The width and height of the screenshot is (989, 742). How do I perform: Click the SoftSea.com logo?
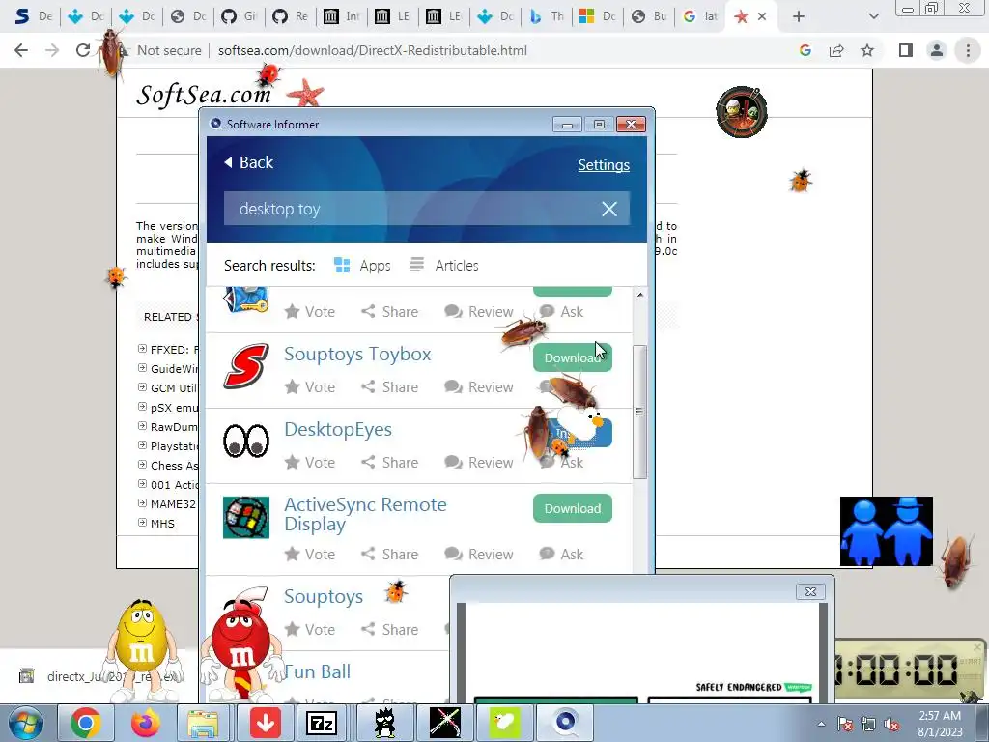204,96
